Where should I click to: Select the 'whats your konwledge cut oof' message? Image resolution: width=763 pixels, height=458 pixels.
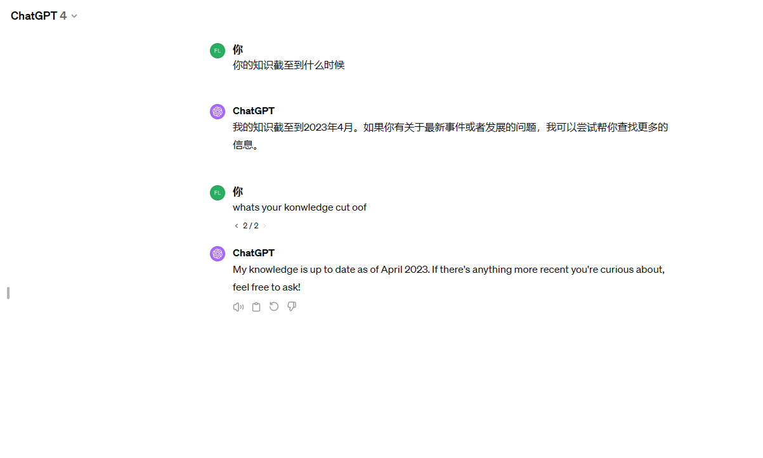[x=299, y=207]
